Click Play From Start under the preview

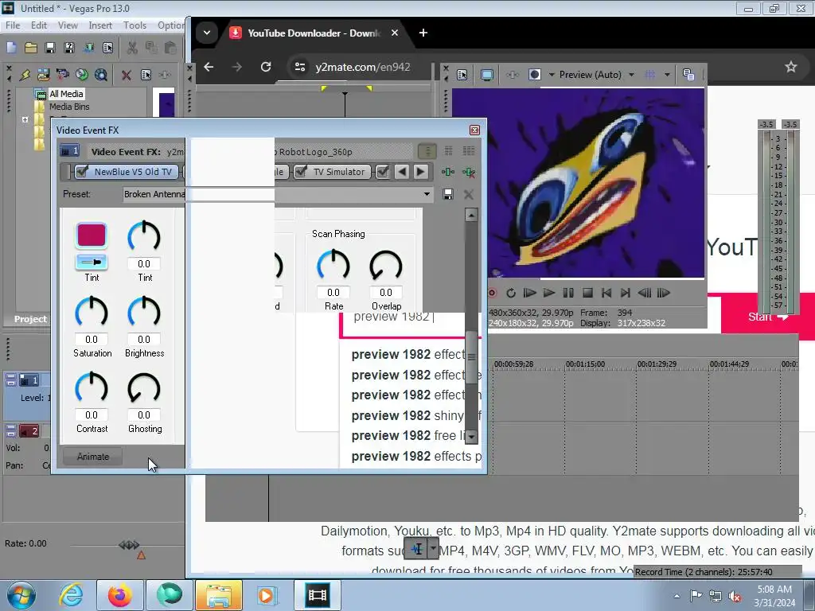[529, 293]
